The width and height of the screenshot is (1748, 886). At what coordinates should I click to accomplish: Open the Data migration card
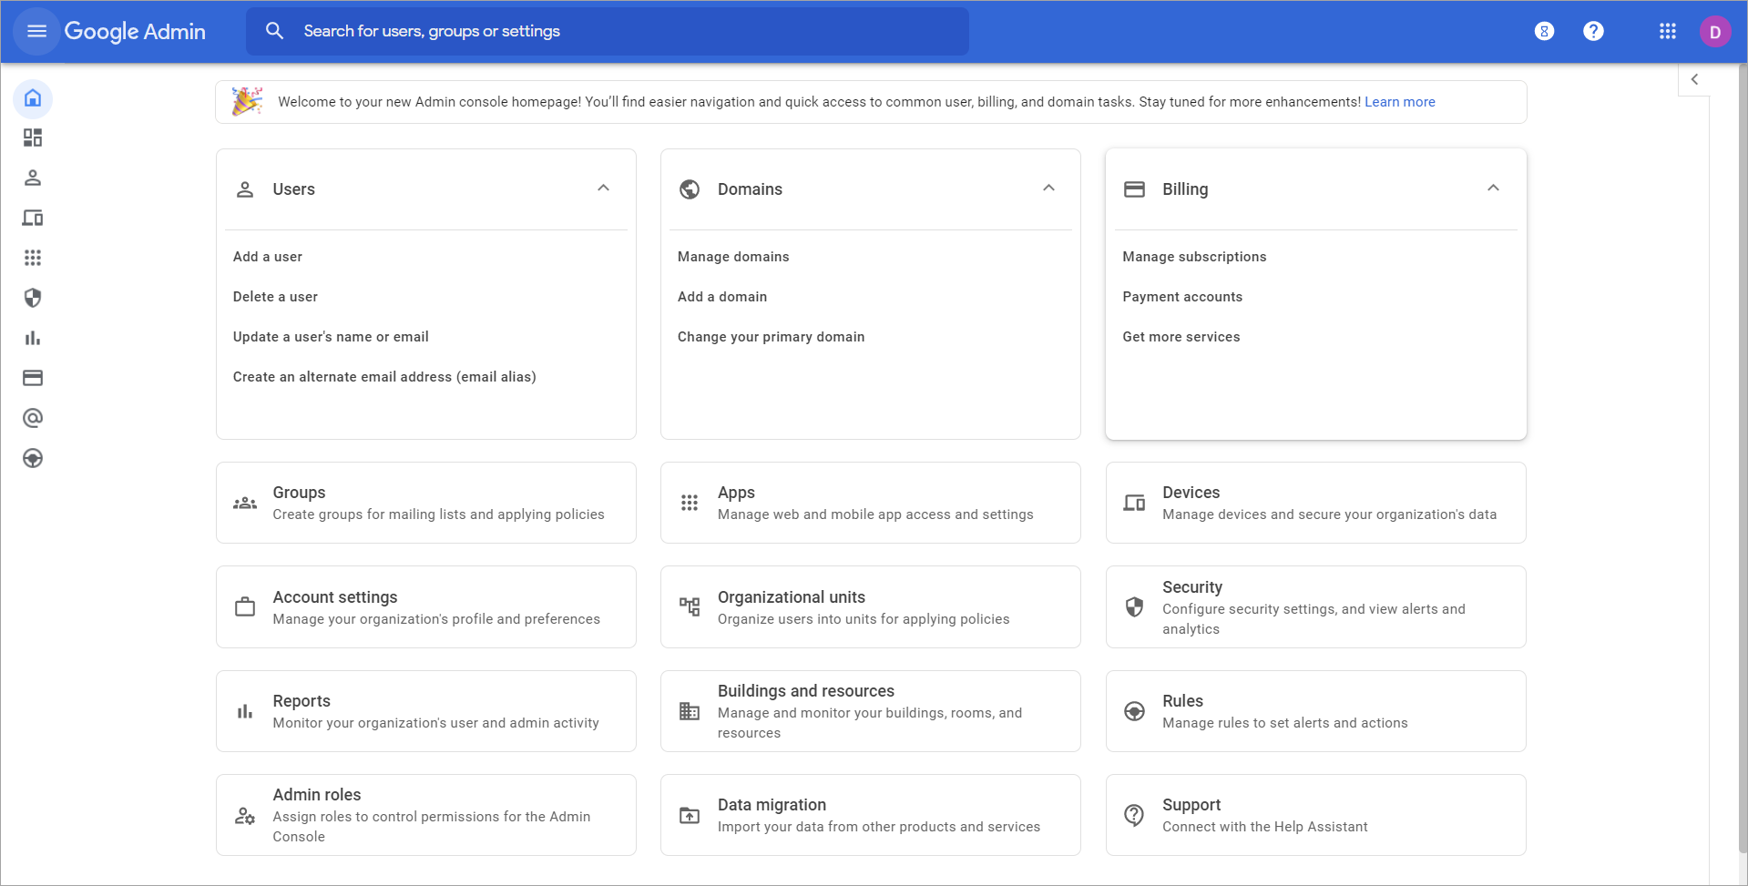click(870, 815)
